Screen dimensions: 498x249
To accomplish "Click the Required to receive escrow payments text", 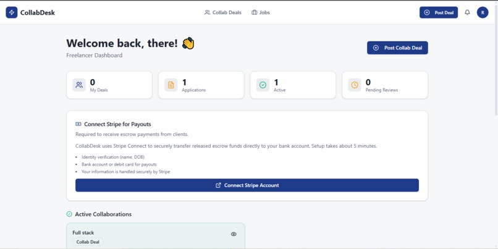I will coord(132,134).
